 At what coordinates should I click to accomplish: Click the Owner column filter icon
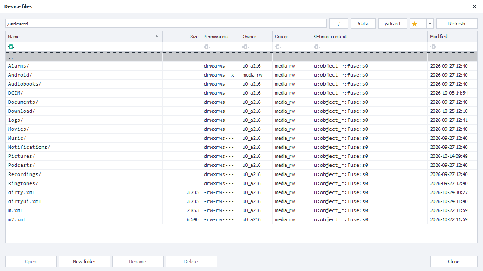point(245,47)
